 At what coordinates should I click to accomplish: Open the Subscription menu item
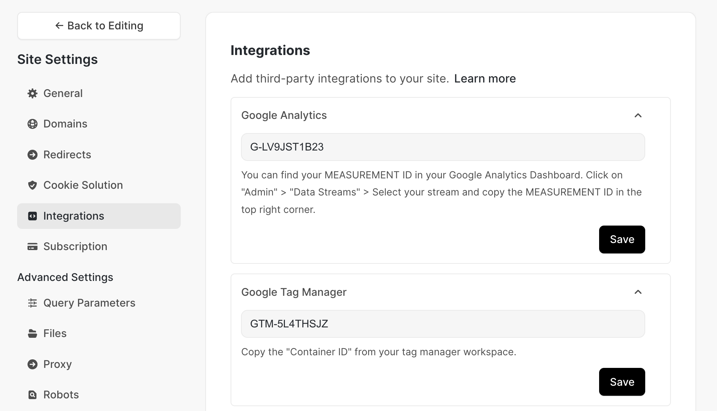coord(75,246)
